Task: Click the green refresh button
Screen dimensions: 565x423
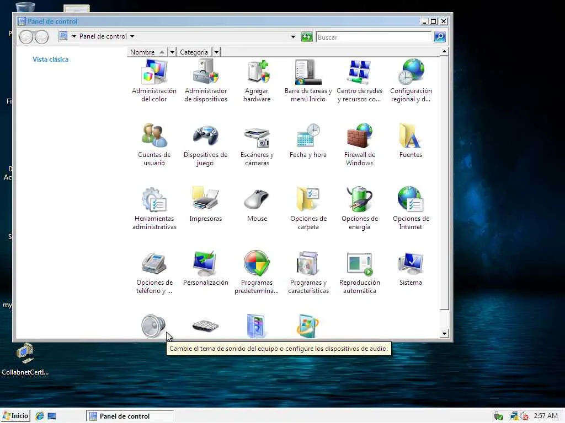Action: pos(307,37)
